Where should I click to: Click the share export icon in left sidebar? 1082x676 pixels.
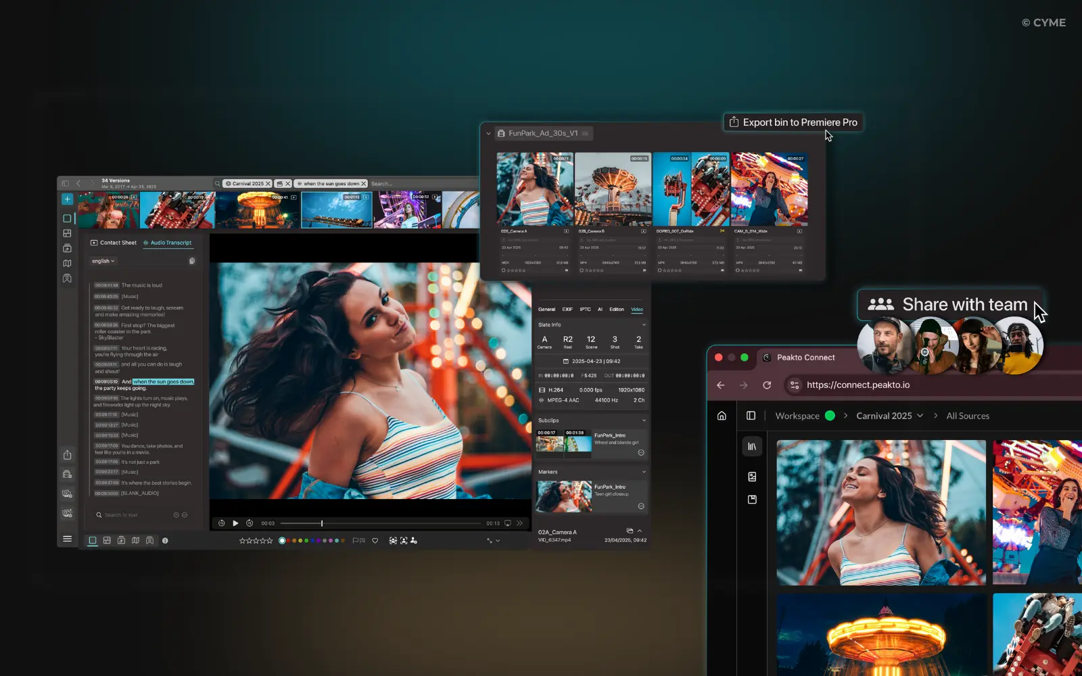67,455
